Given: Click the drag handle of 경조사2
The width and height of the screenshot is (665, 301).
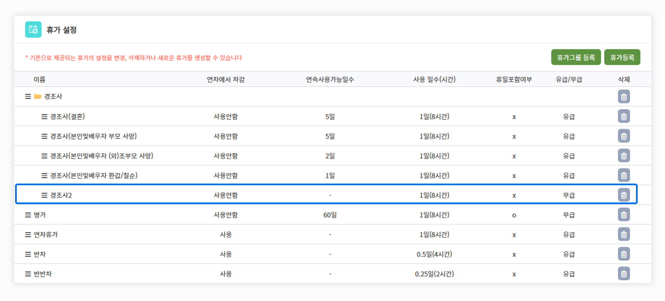Looking at the screenshot, I should 44,195.
